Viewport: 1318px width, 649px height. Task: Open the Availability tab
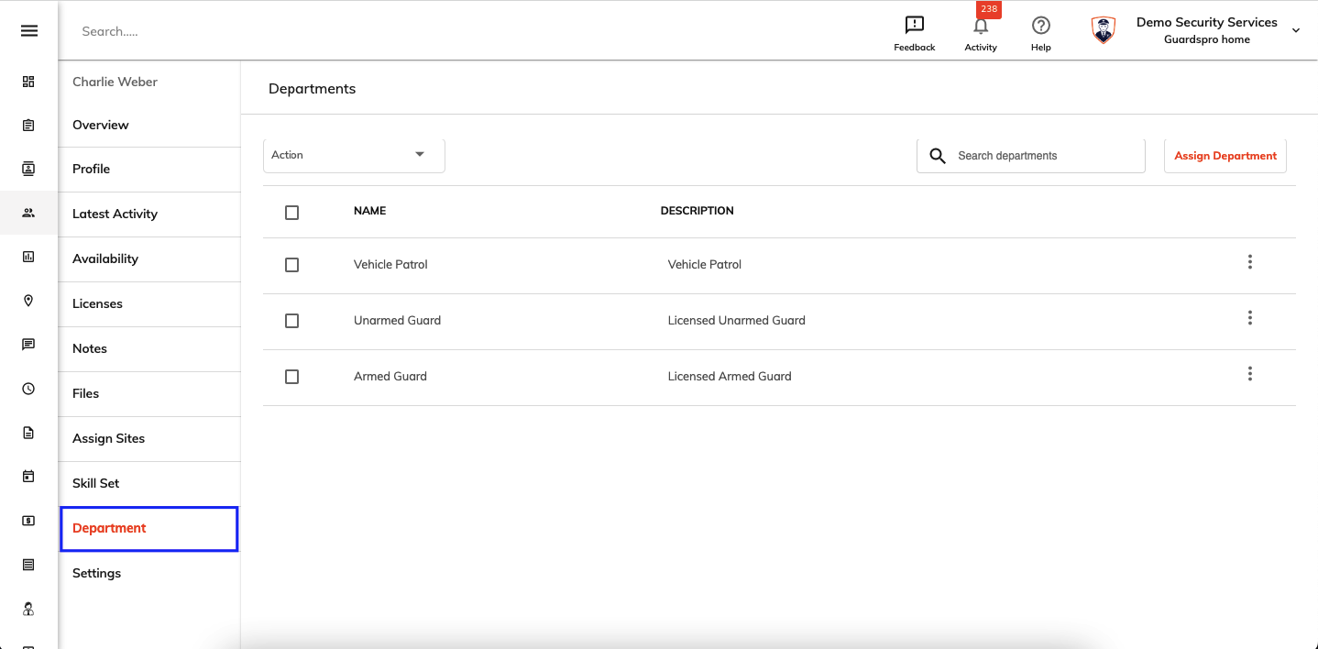click(149, 258)
